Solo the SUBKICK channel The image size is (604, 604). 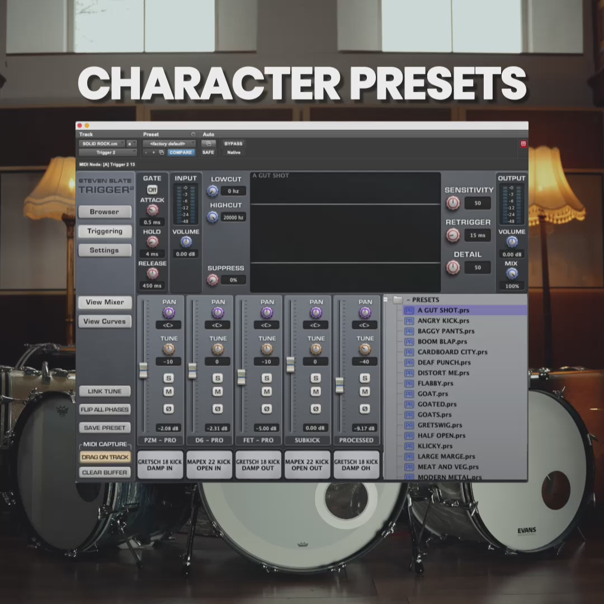315,378
